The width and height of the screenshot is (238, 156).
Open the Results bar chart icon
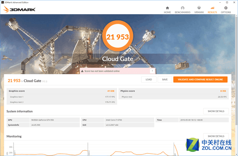coord(212,8)
